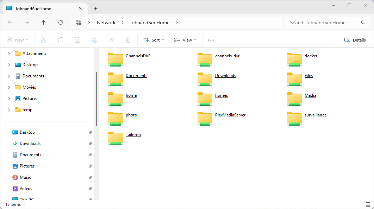Toggle the Details pane button
The width and height of the screenshot is (374, 209).
pos(355,40)
